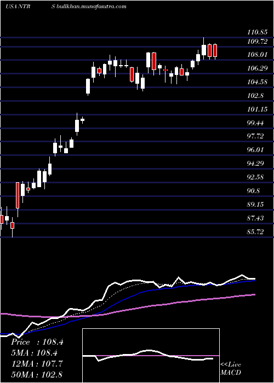This screenshot has height=383, width=274.
Task: Click the tall red candle near 90.8 level
Action: [x=18, y=195]
